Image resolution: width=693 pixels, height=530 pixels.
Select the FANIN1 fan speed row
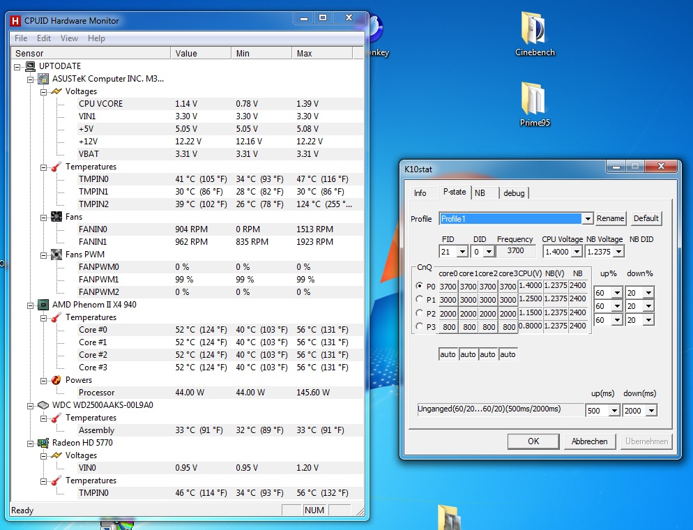coord(220,242)
